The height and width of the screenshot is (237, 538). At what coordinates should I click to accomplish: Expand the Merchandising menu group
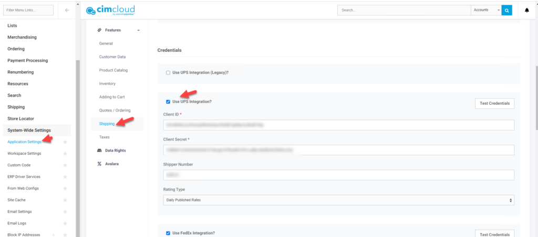22,37
